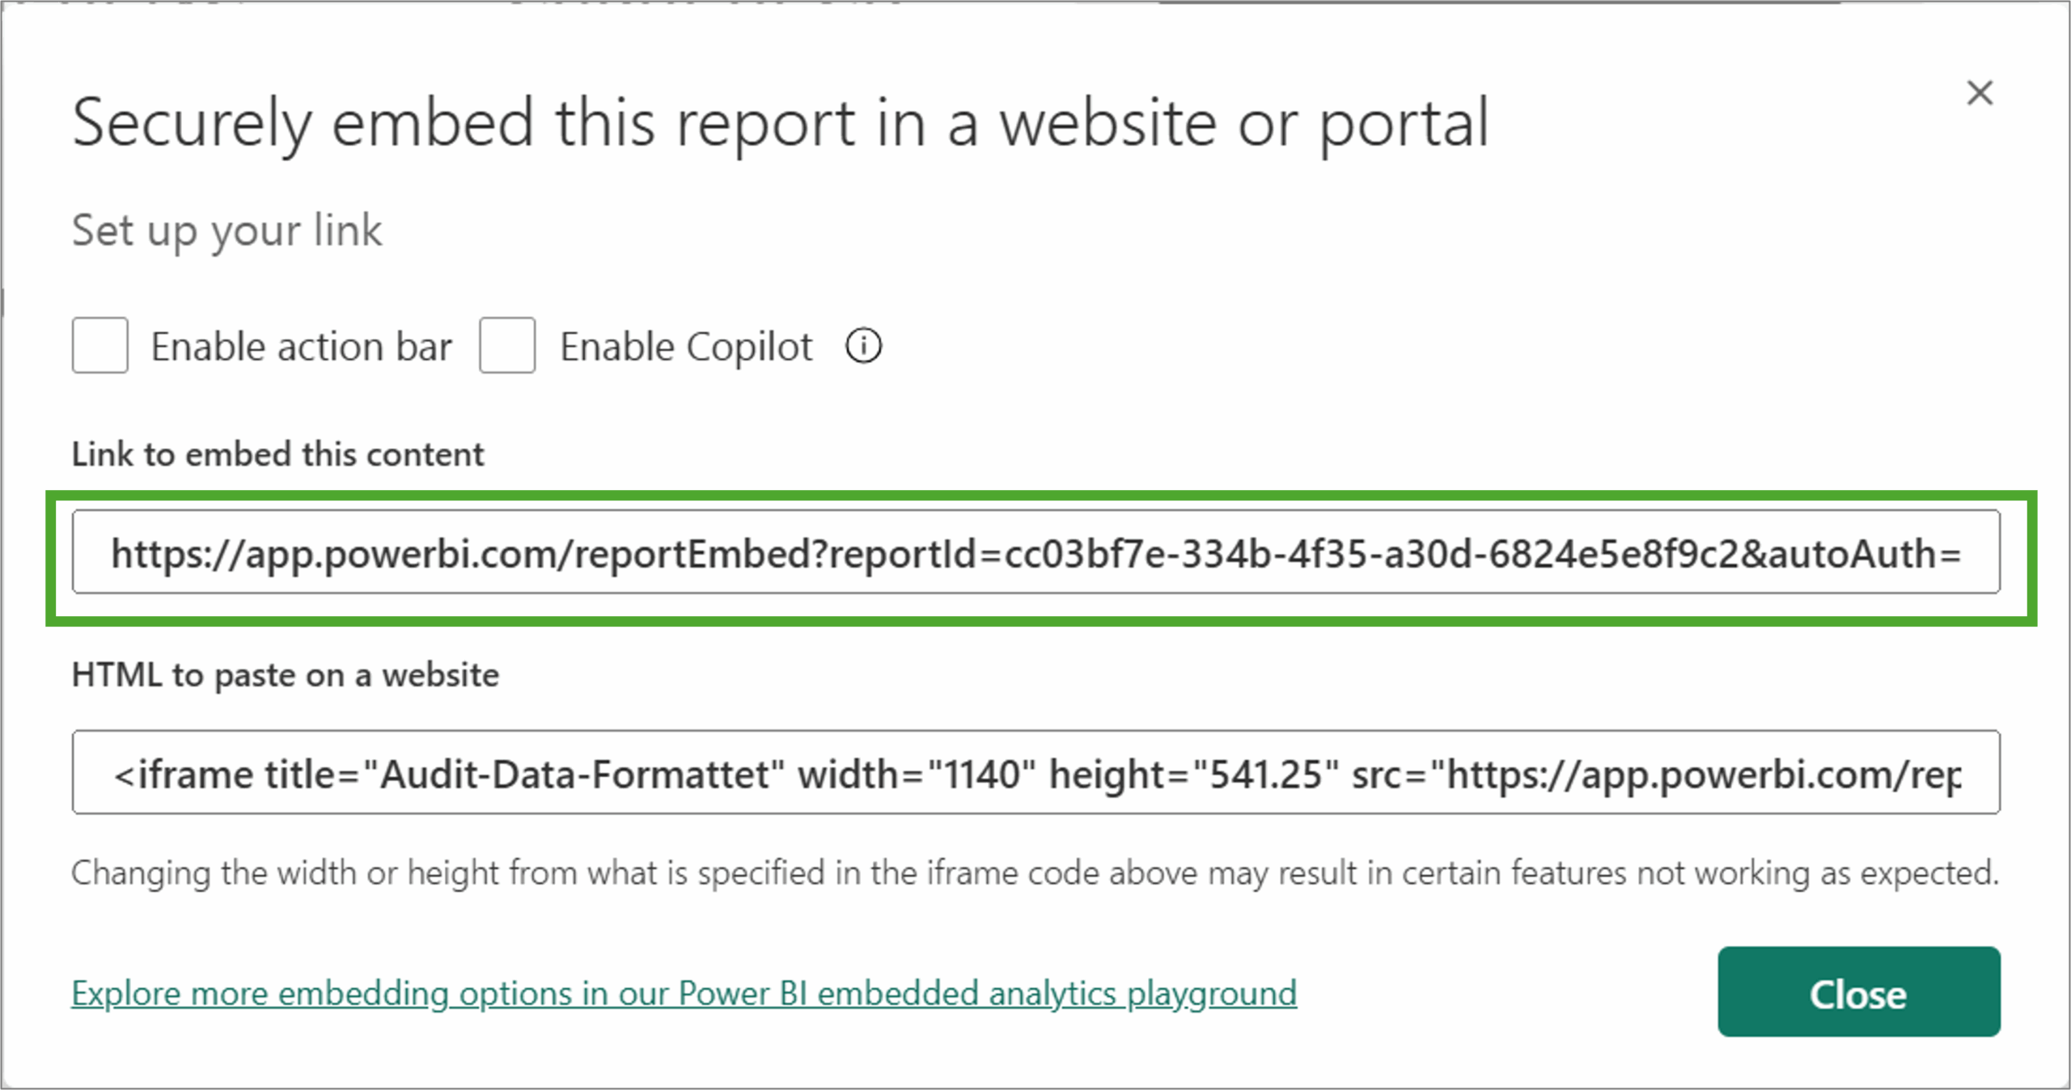Tick the Enable Copilot checkbox
The width and height of the screenshot is (2071, 1090).
507,345
